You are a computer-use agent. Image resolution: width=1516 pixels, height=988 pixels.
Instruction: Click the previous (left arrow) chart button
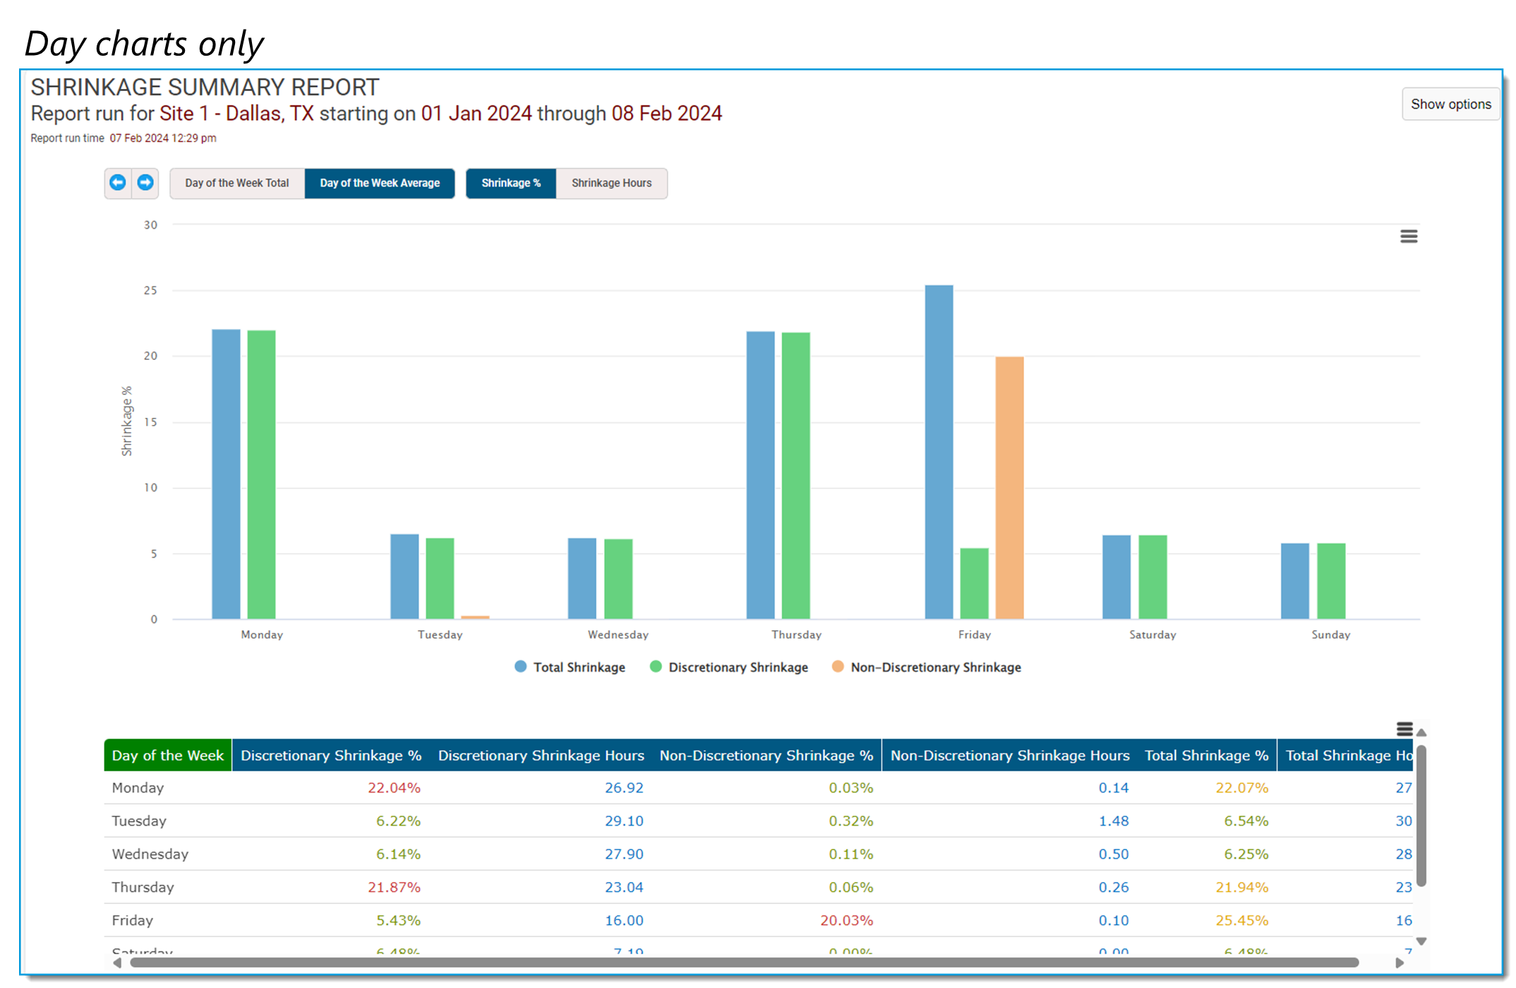[118, 183]
